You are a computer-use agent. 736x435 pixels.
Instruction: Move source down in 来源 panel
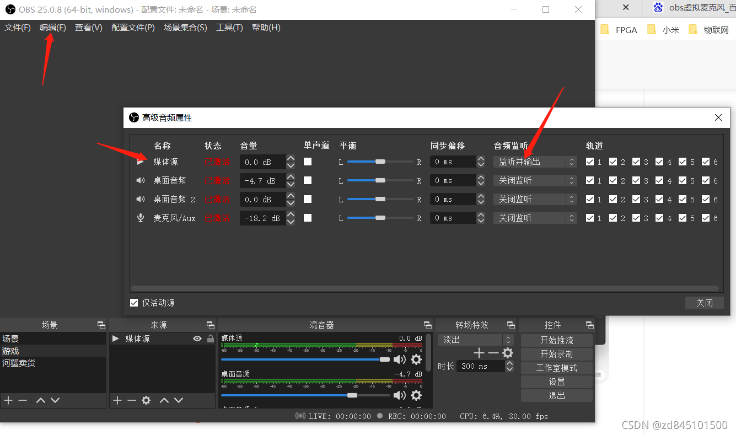178,400
